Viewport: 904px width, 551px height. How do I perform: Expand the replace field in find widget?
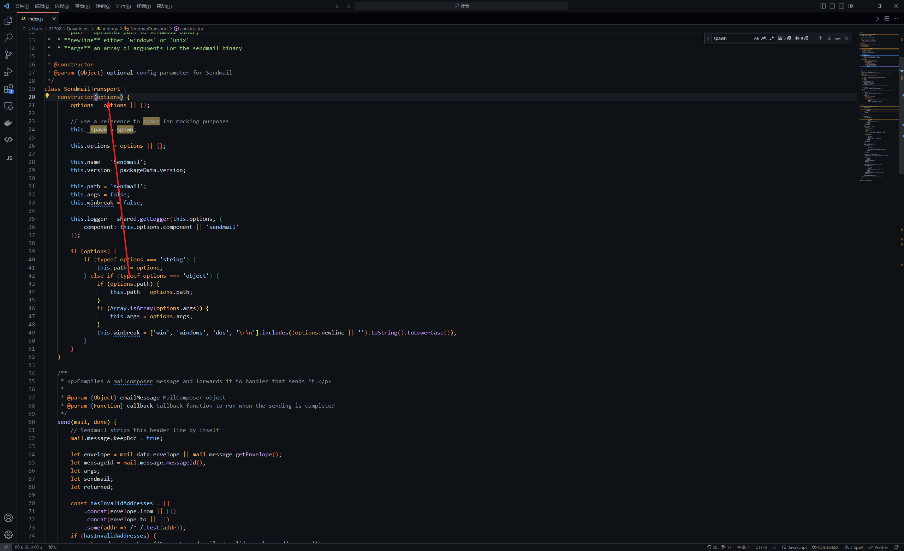[x=708, y=38]
